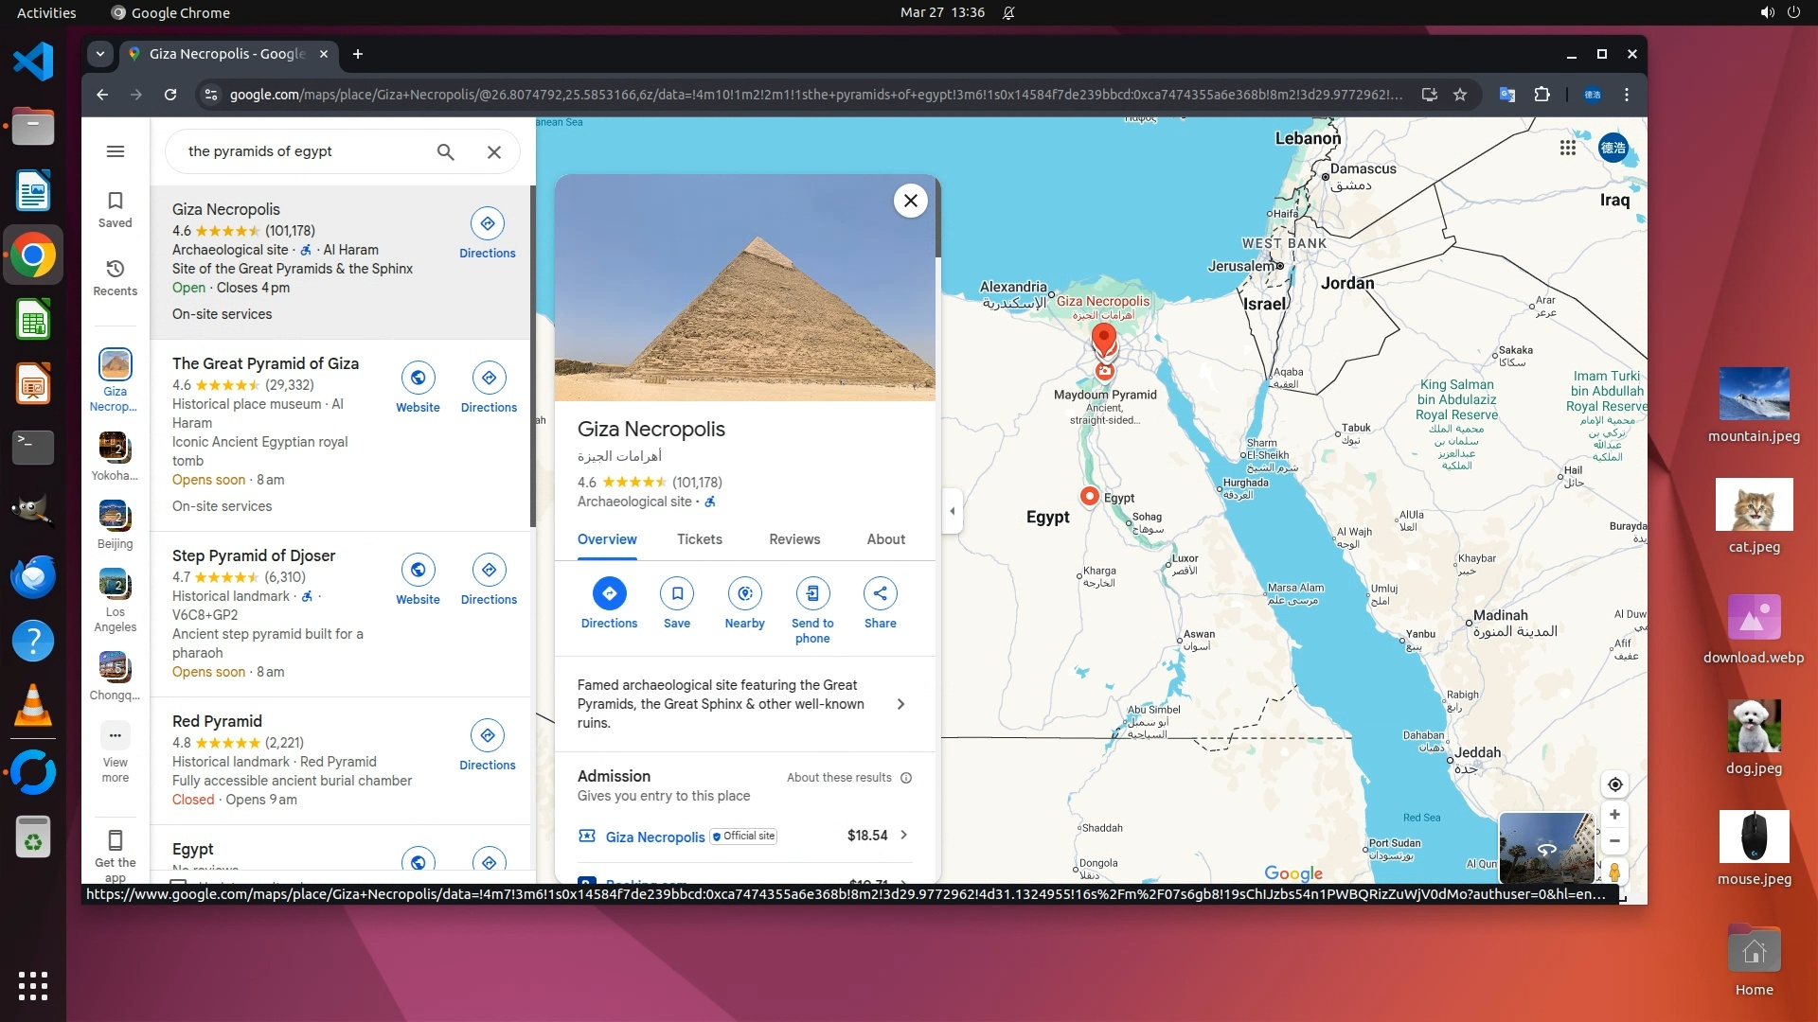The image size is (1818, 1022).
Task: Click the show your location button
Action: (1615, 784)
